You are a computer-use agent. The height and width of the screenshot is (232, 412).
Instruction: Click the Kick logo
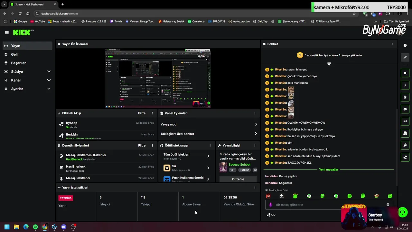(x=23, y=32)
